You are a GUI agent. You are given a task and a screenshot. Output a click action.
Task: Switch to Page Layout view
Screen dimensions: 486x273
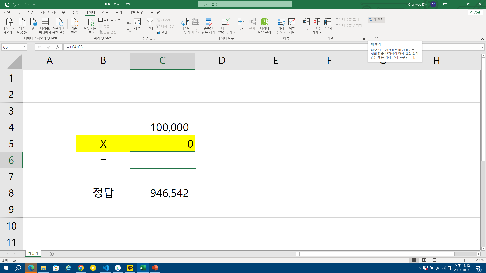424,260
